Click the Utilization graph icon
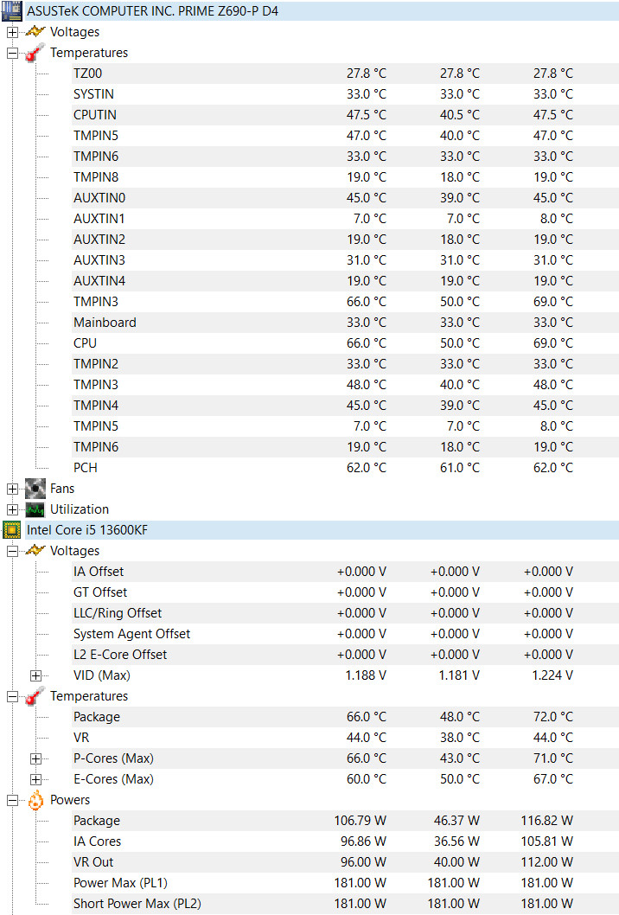This screenshot has width=619, height=915. click(35, 509)
